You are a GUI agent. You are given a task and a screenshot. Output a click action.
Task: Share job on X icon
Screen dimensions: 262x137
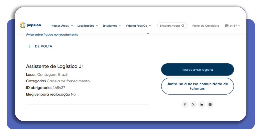coord(193,104)
